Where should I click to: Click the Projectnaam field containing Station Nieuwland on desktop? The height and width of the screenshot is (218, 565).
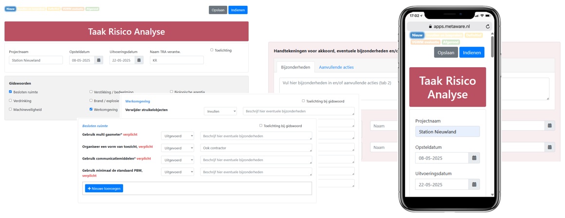pos(36,60)
